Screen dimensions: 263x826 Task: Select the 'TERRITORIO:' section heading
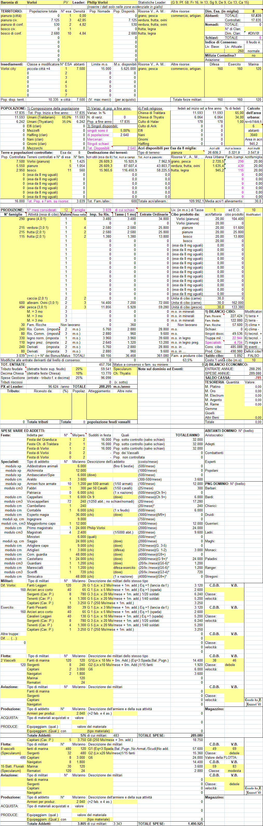click(x=11, y=11)
